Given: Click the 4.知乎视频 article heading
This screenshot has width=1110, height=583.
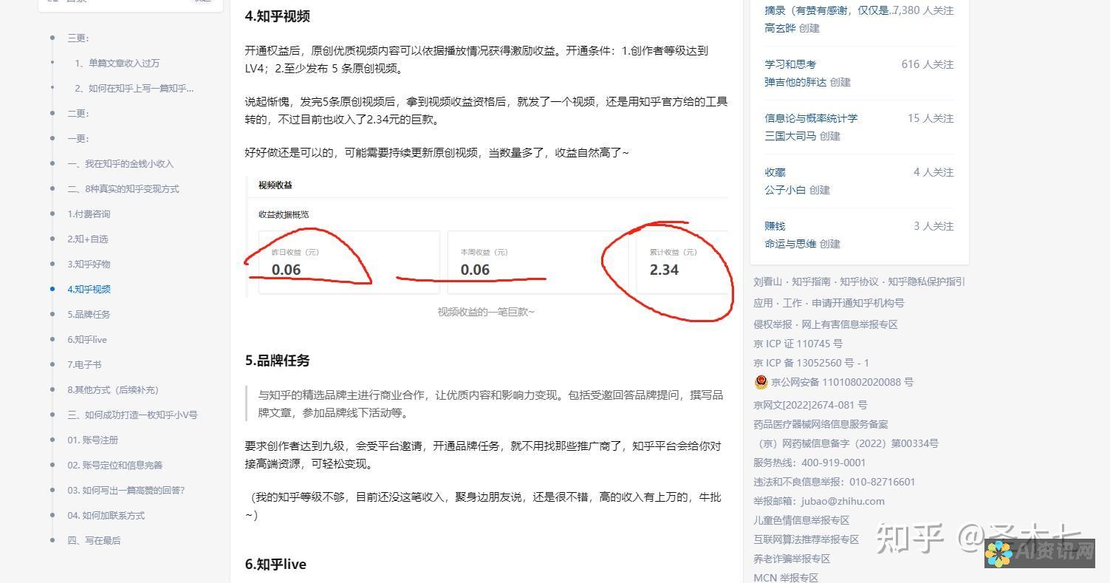Looking at the screenshot, I should click(x=278, y=16).
